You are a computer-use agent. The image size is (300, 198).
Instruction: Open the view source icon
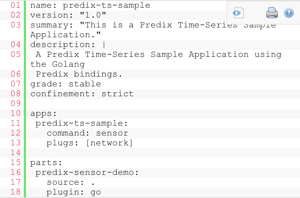click(x=238, y=13)
